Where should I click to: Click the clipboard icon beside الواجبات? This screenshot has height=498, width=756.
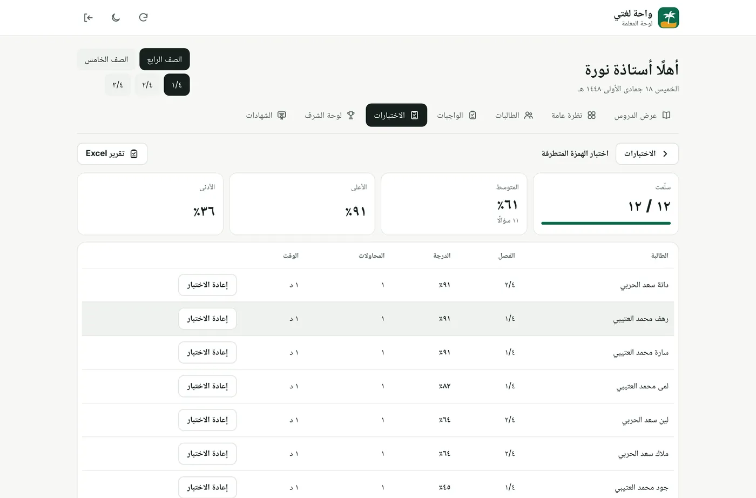473,115
